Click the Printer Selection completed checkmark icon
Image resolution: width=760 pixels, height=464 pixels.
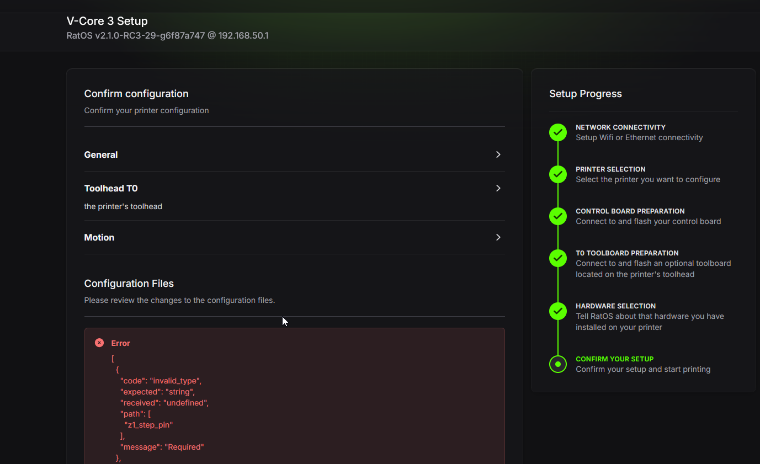(558, 174)
